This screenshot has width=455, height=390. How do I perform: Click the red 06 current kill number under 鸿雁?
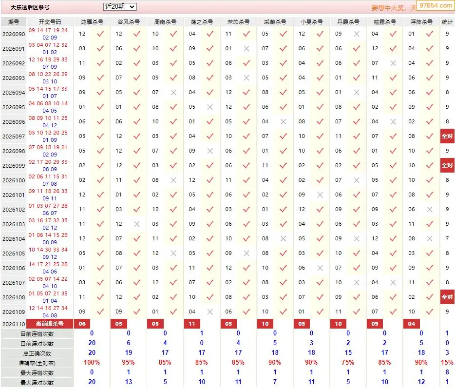(82, 324)
